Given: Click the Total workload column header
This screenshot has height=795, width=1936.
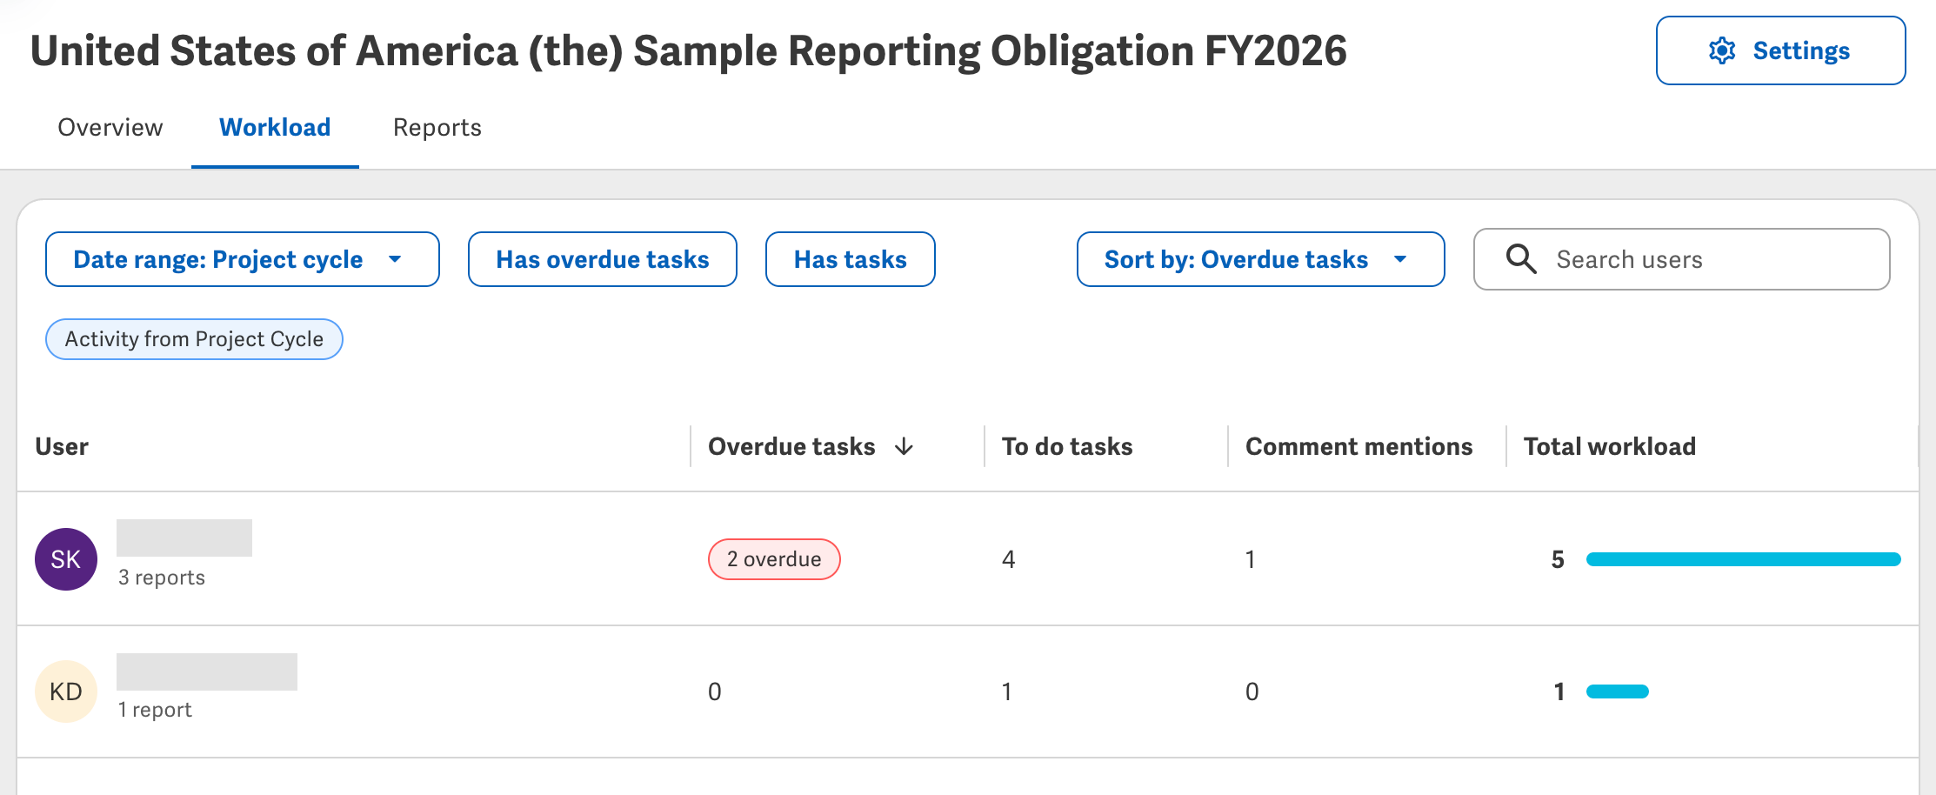Looking at the screenshot, I should click(x=1610, y=446).
